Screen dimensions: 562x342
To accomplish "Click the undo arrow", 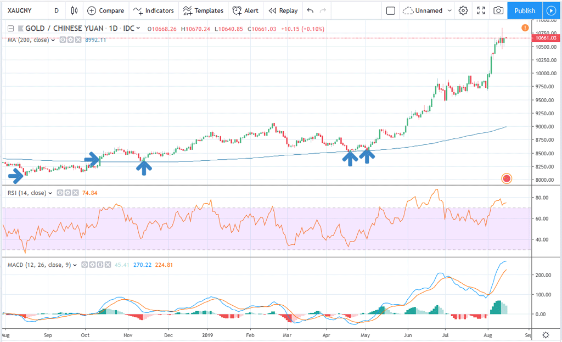I will (311, 10).
